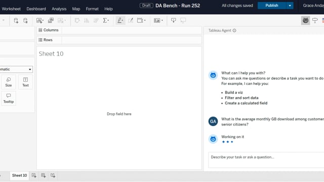Click the Duplicate sheet toolbar icon
Image resolution: width=324 pixels, height=182 pixels.
pos(51,20)
